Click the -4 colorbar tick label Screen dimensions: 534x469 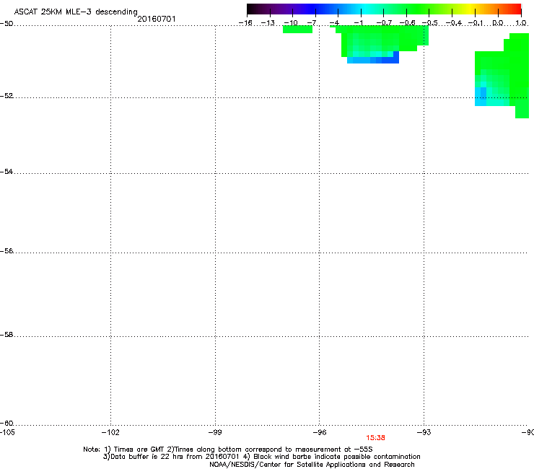click(334, 23)
